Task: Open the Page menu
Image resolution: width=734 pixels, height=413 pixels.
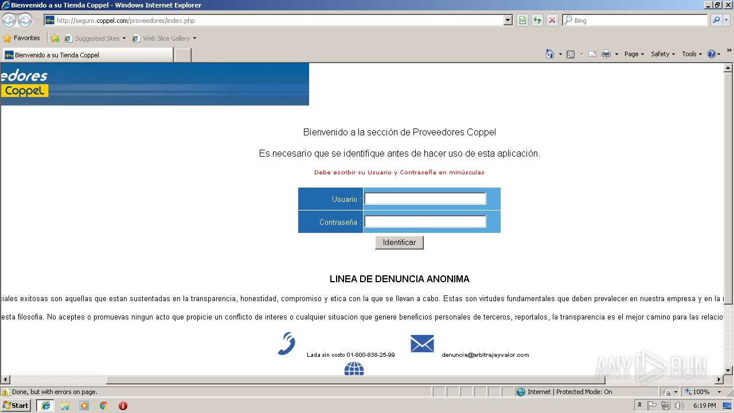Action: point(634,54)
